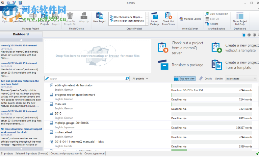Click the Wrap Up ribbon icon
Viewport: 259px width, 157px height.
tap(84, 16)
